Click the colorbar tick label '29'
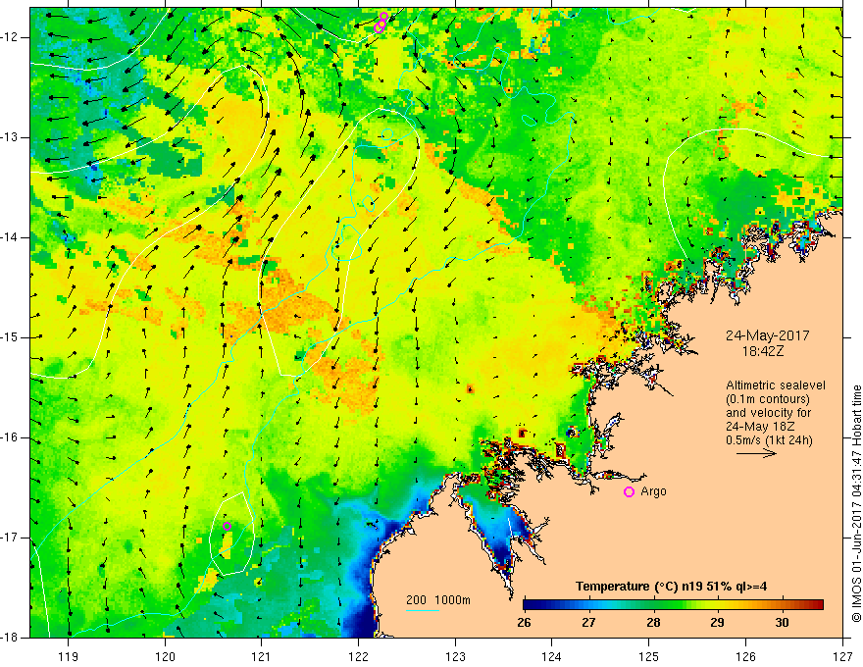863x667 pixels. pos(717,623)
